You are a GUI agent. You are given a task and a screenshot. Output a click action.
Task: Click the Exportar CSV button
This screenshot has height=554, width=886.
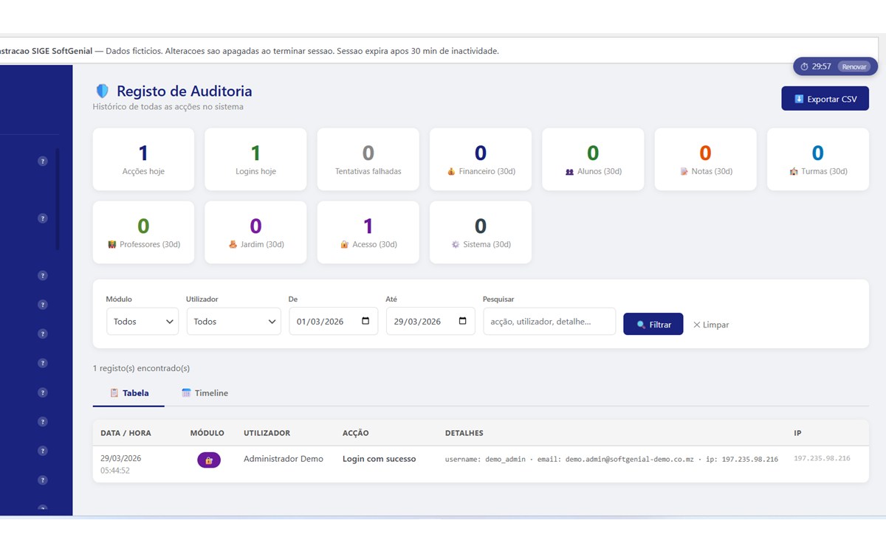tap(825, 98)
